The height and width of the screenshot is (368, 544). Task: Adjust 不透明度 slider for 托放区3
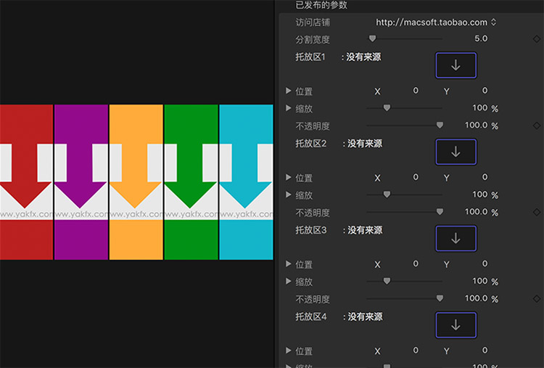440,298
